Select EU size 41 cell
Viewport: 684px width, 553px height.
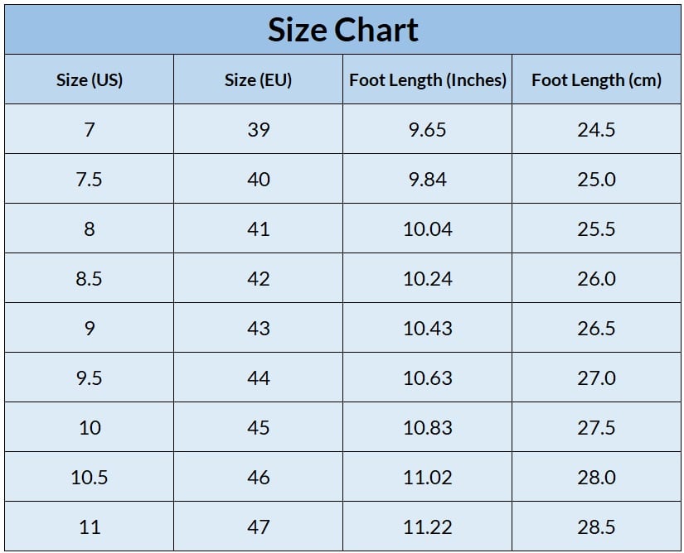click(x=259, y=229)
